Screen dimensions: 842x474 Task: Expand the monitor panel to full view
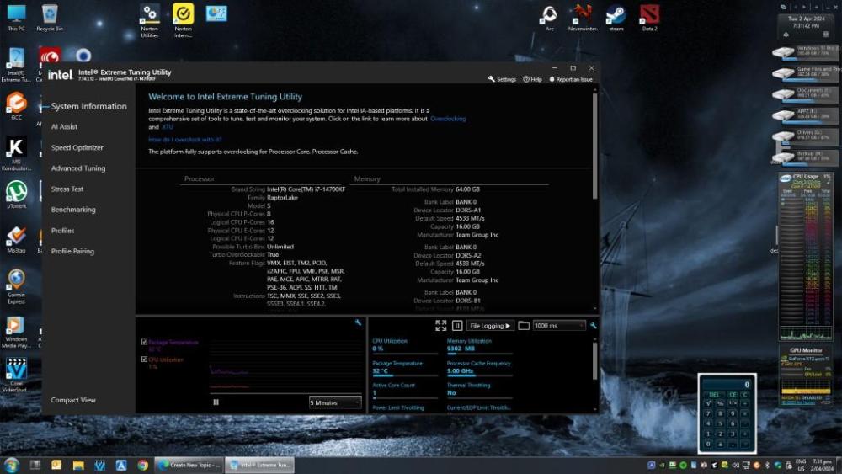[441, 325]
